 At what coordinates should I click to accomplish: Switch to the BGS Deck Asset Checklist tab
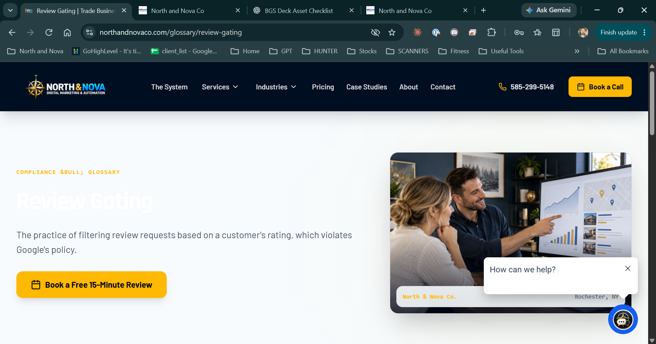(x=299, y=11)
